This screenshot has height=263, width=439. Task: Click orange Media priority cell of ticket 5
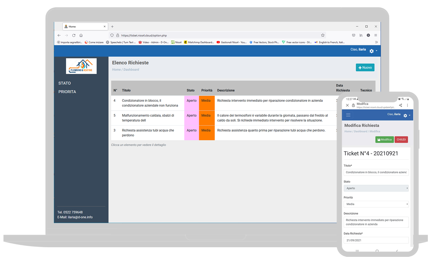pyautogui.click(x=206, y=118)
